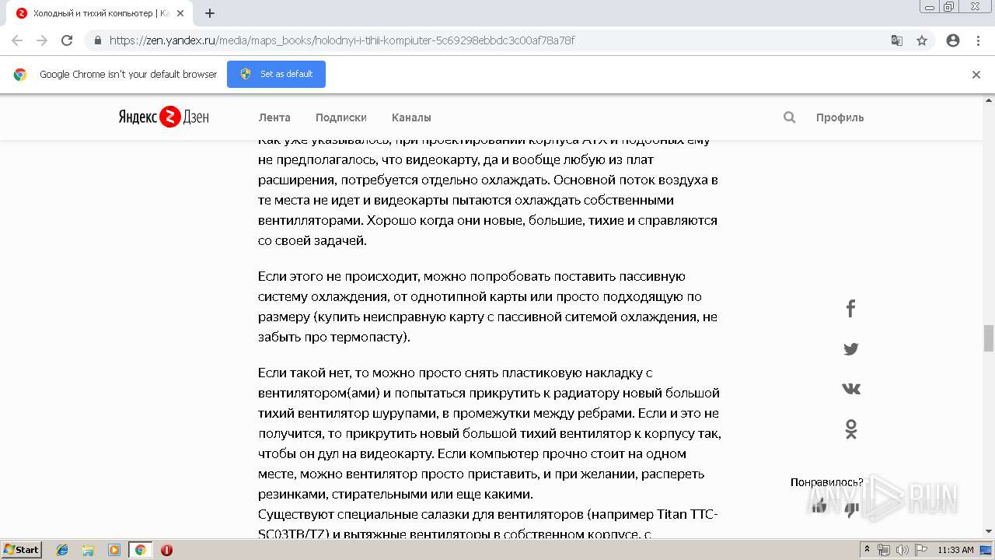Reload the current page
Screen dimensions: 995x560
click(67, 40)
